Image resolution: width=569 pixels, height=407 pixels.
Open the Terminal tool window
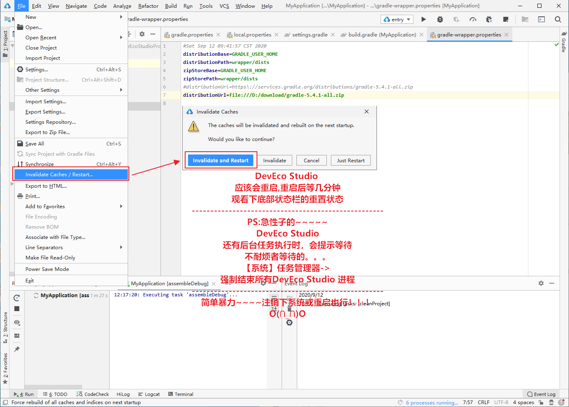[x=181, y=394]
